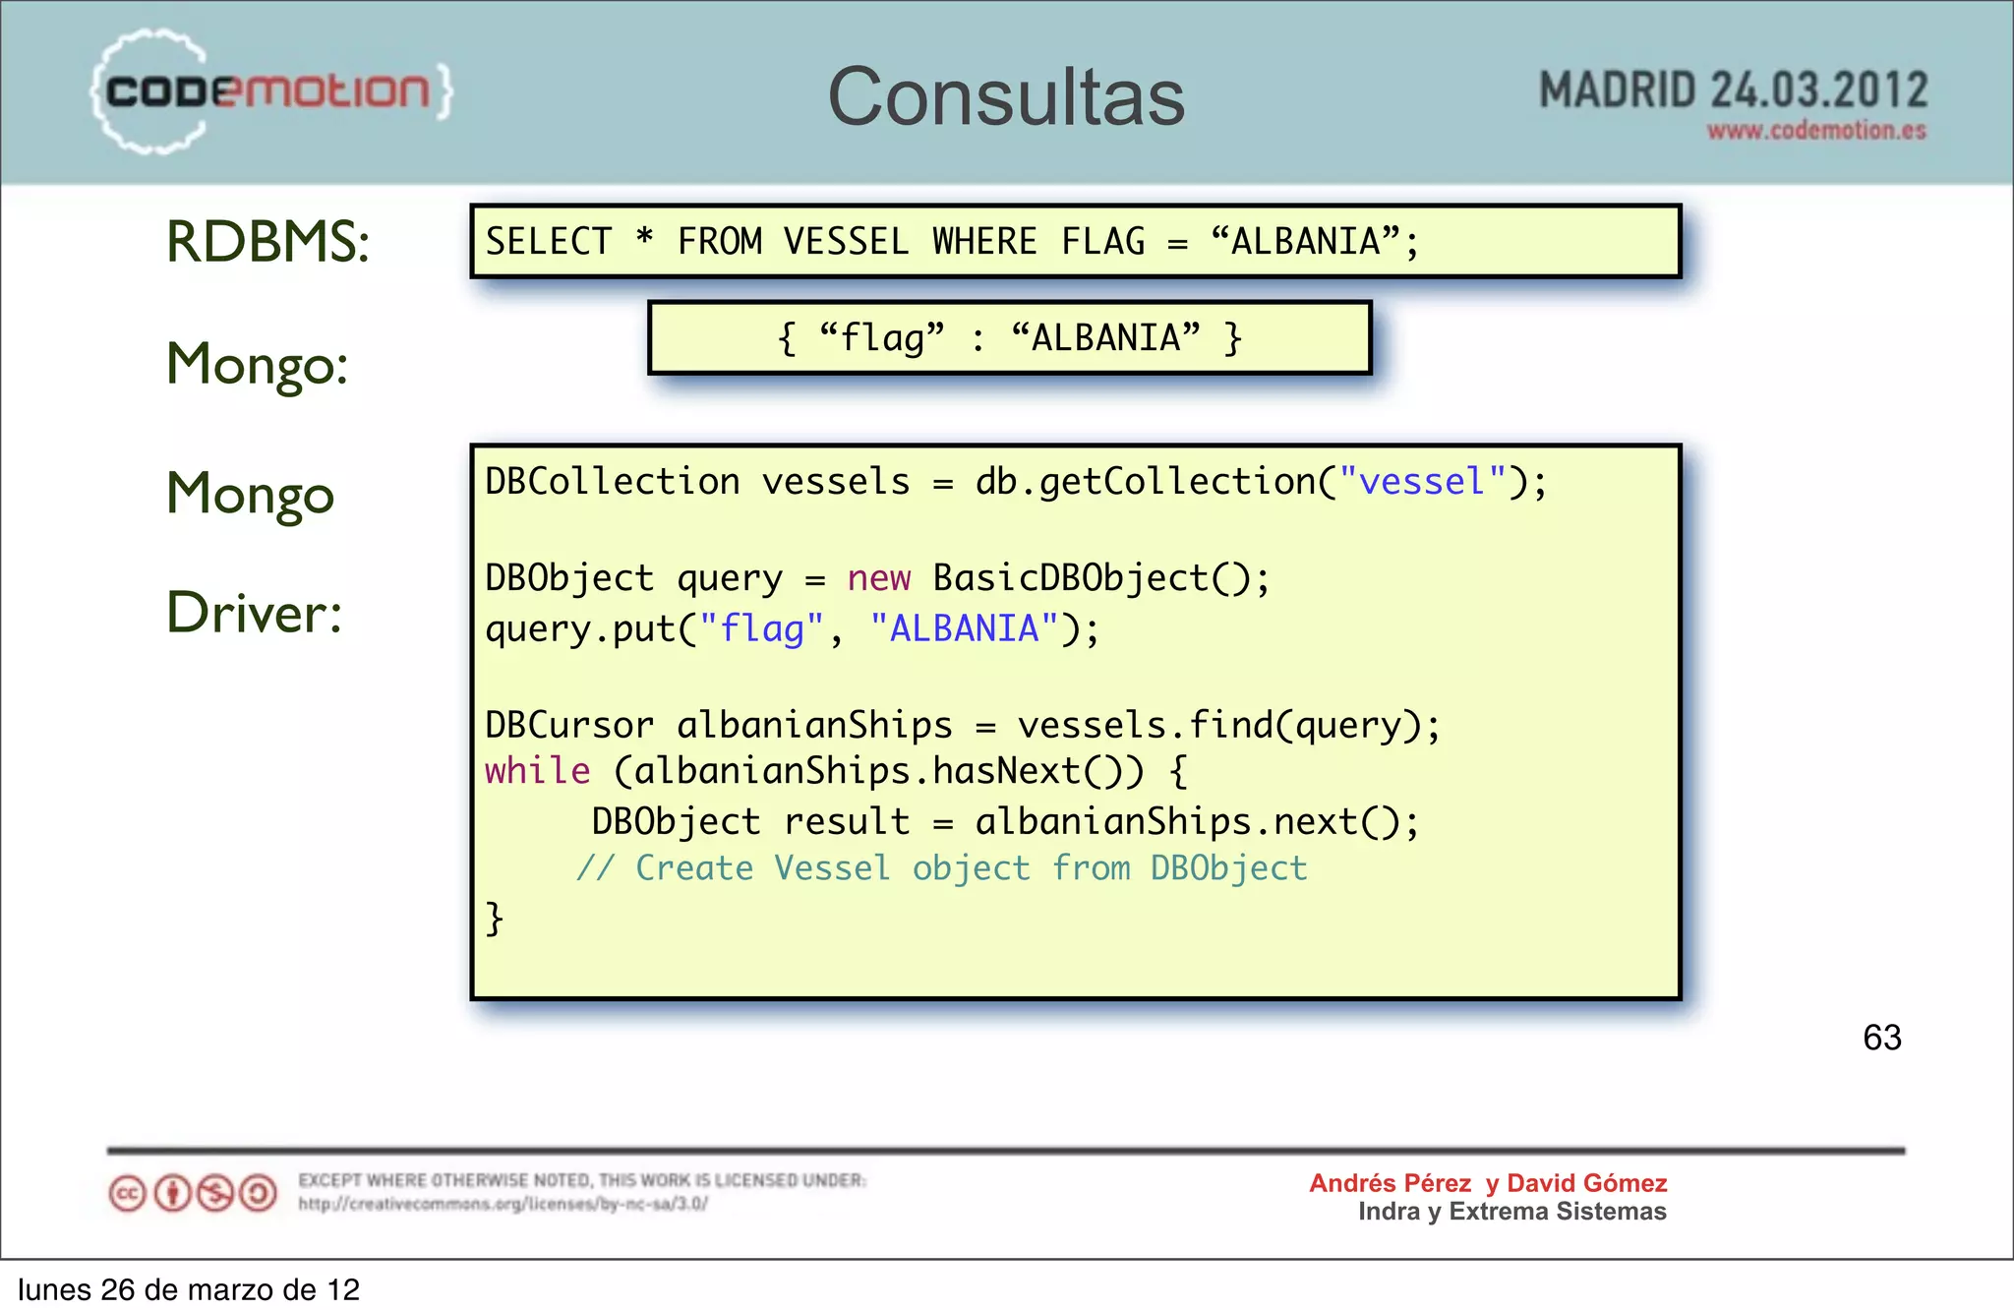The height and width of the screenshot is (1310, 2014).
Task: Click the Consultas slide title
Action: click(x=1006, y=97)
